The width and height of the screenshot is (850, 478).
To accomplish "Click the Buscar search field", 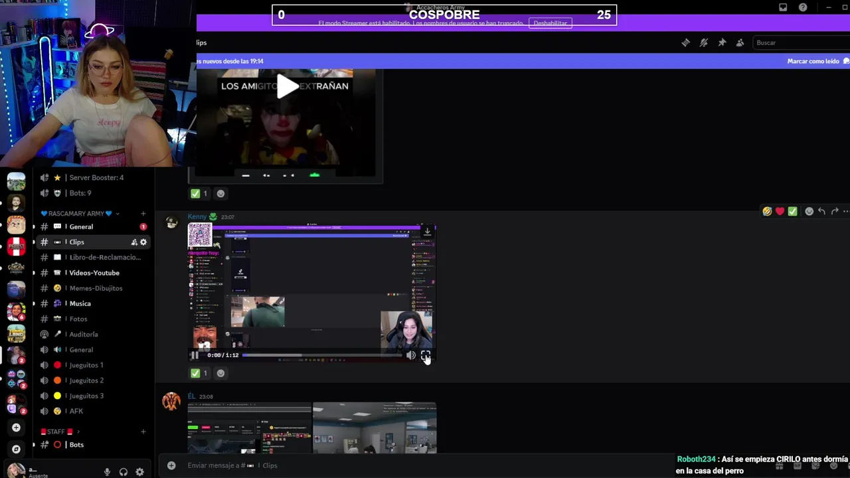I will coord(800,42).
